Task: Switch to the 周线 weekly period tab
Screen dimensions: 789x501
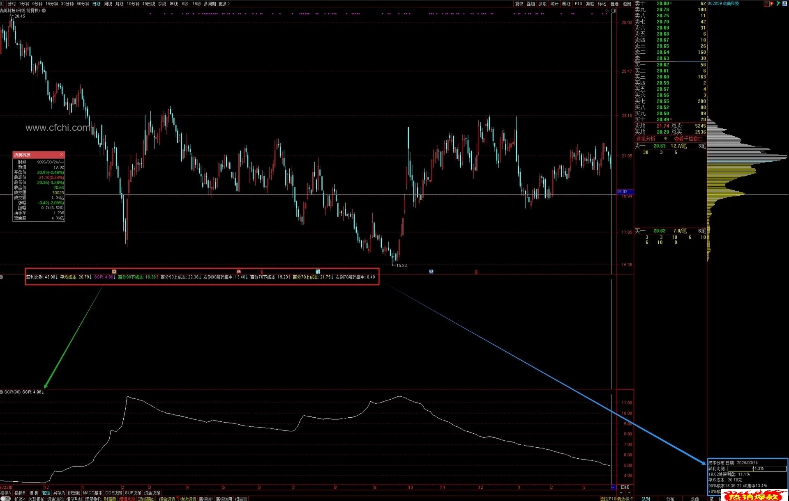Action: point(108,4)
